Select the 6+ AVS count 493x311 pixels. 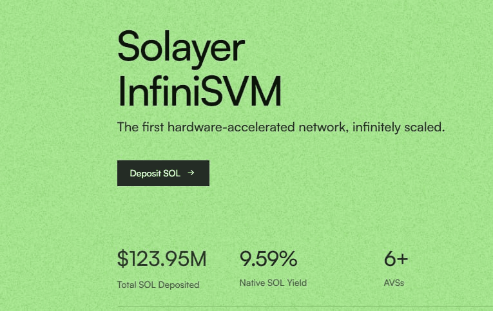396,259
